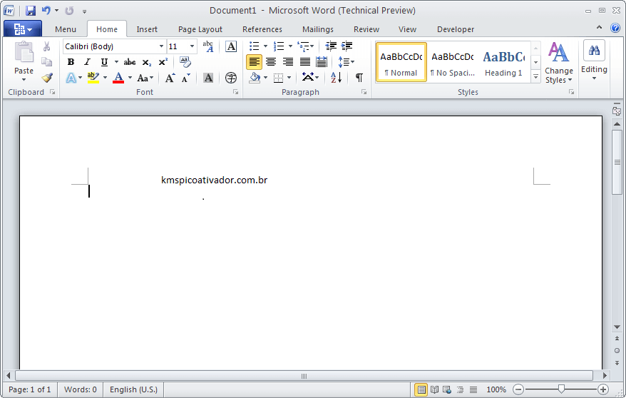Switch to the References tab

coord(262,29)
